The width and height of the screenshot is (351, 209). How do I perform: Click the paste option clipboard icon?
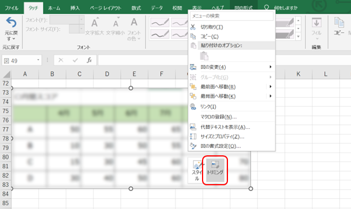(x=204, y=56)
